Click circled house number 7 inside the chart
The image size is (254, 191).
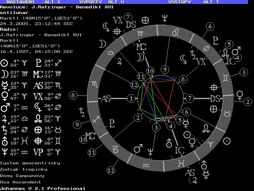[190, 98]
